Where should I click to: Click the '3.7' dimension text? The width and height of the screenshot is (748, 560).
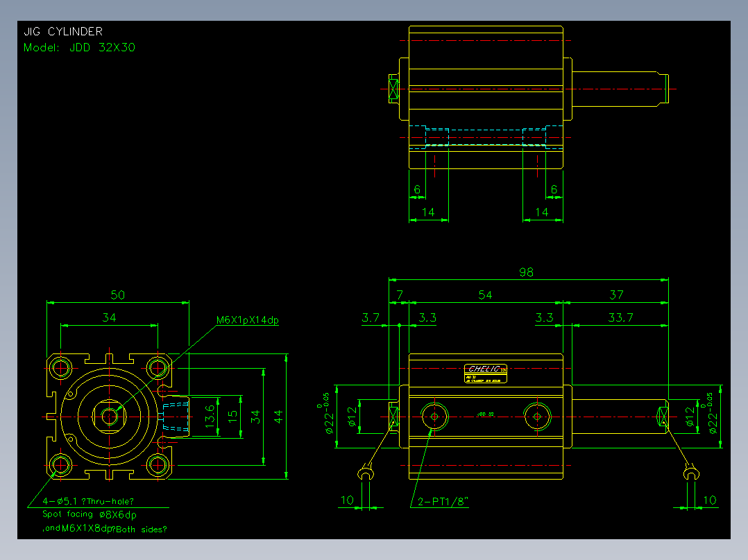point(371,317)
